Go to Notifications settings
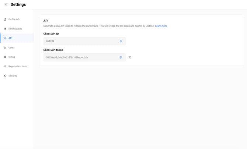Screen dimensions: 247x149 tap(17, 29)
